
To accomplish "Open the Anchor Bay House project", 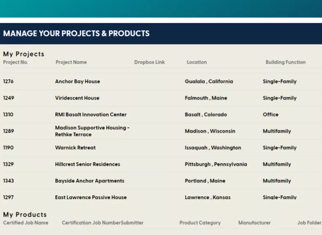I will pyautogui.click(x=78, y=81).
